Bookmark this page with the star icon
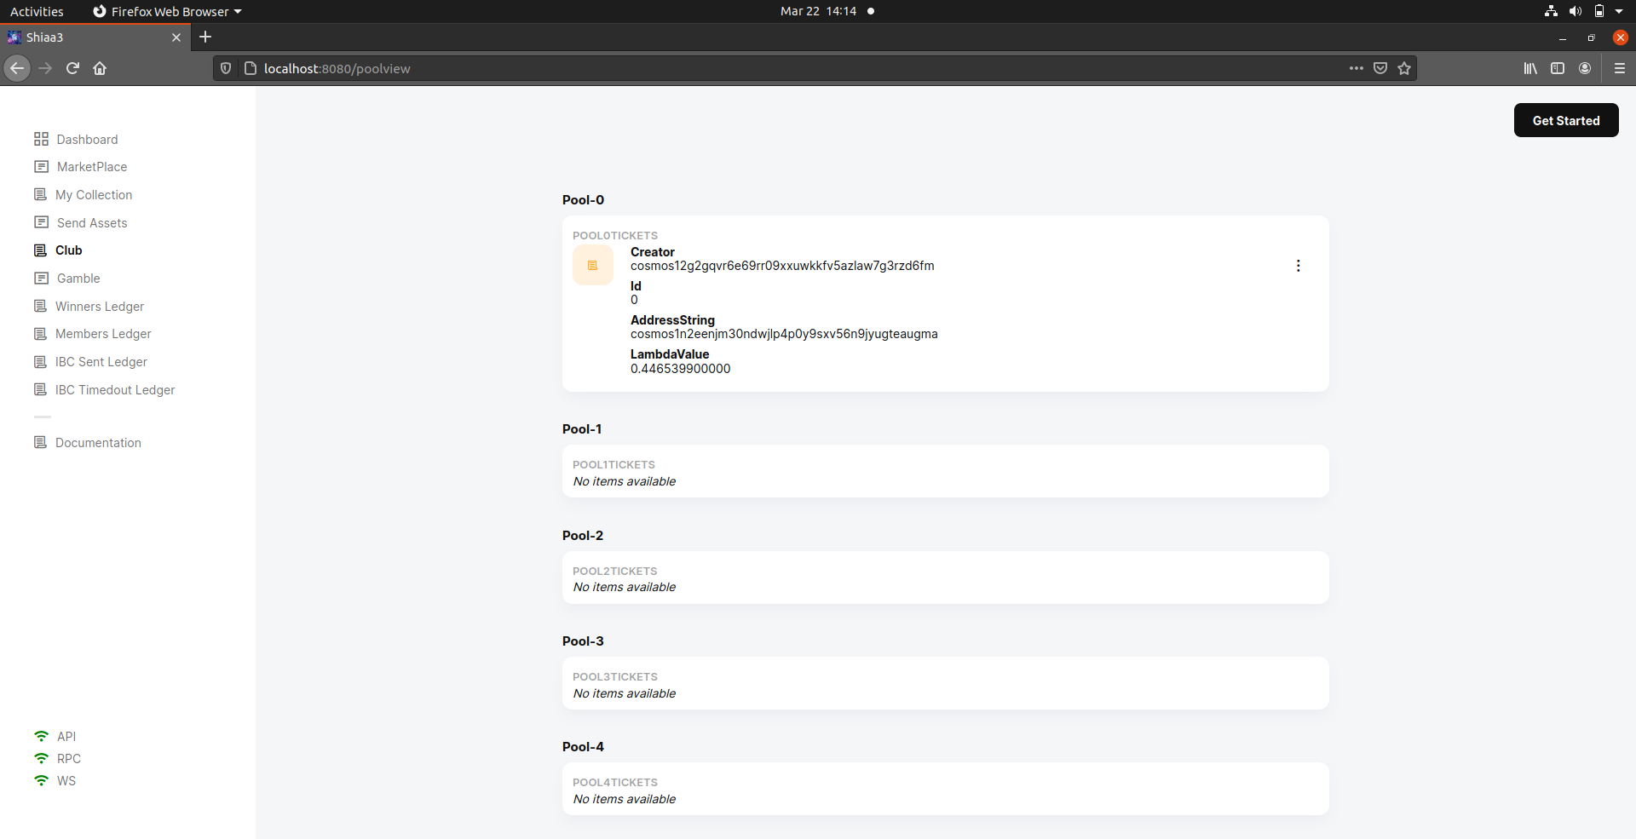1636x839 pixels. [1404, 68]
